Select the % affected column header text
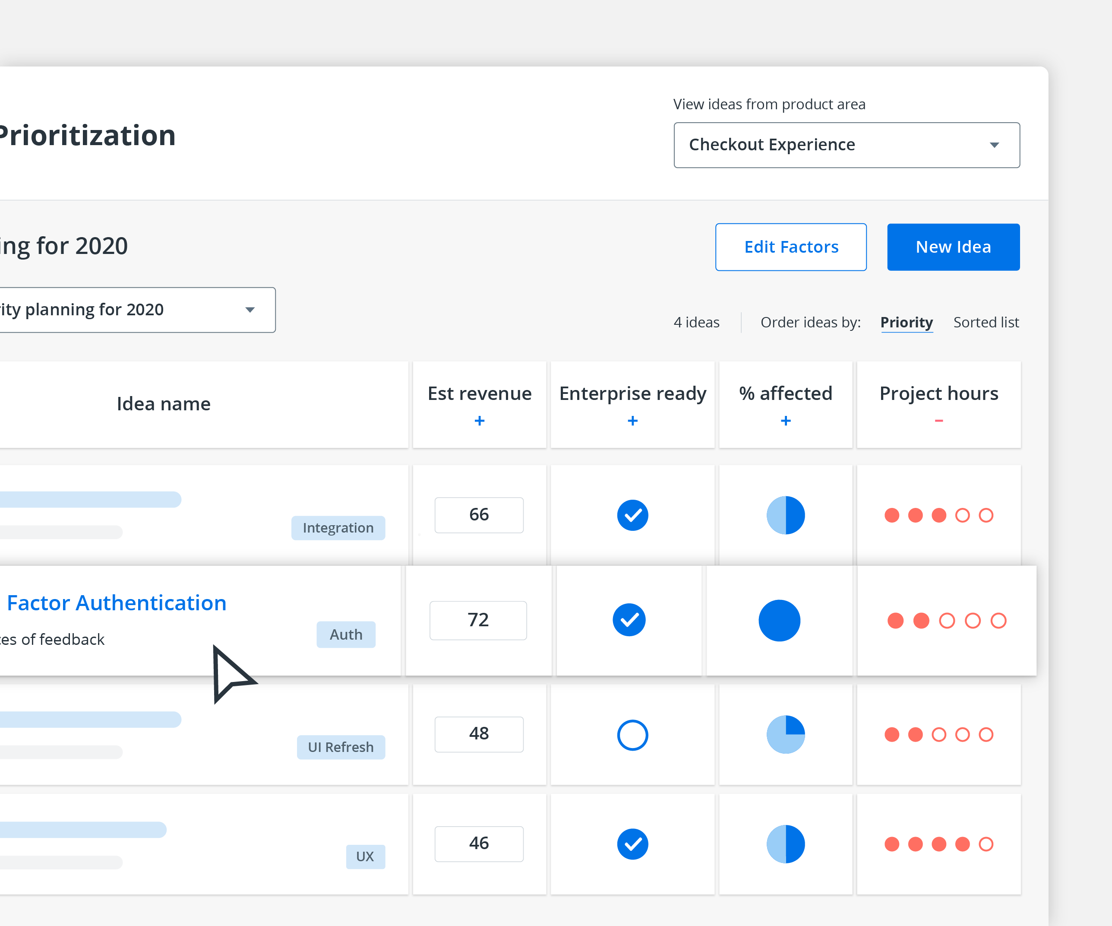The width and height of the screenshot is (1112, 926). (x=786, y=393)
